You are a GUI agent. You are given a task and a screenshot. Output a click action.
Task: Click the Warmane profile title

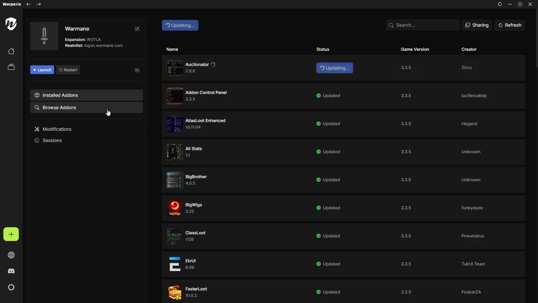click(77, 29)
